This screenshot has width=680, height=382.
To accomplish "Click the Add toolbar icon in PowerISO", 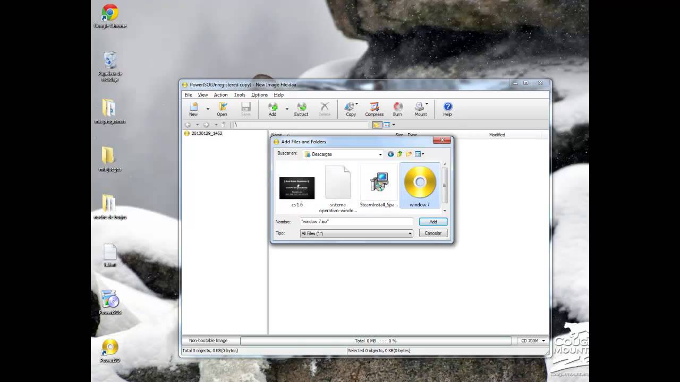I will [273, 109].
